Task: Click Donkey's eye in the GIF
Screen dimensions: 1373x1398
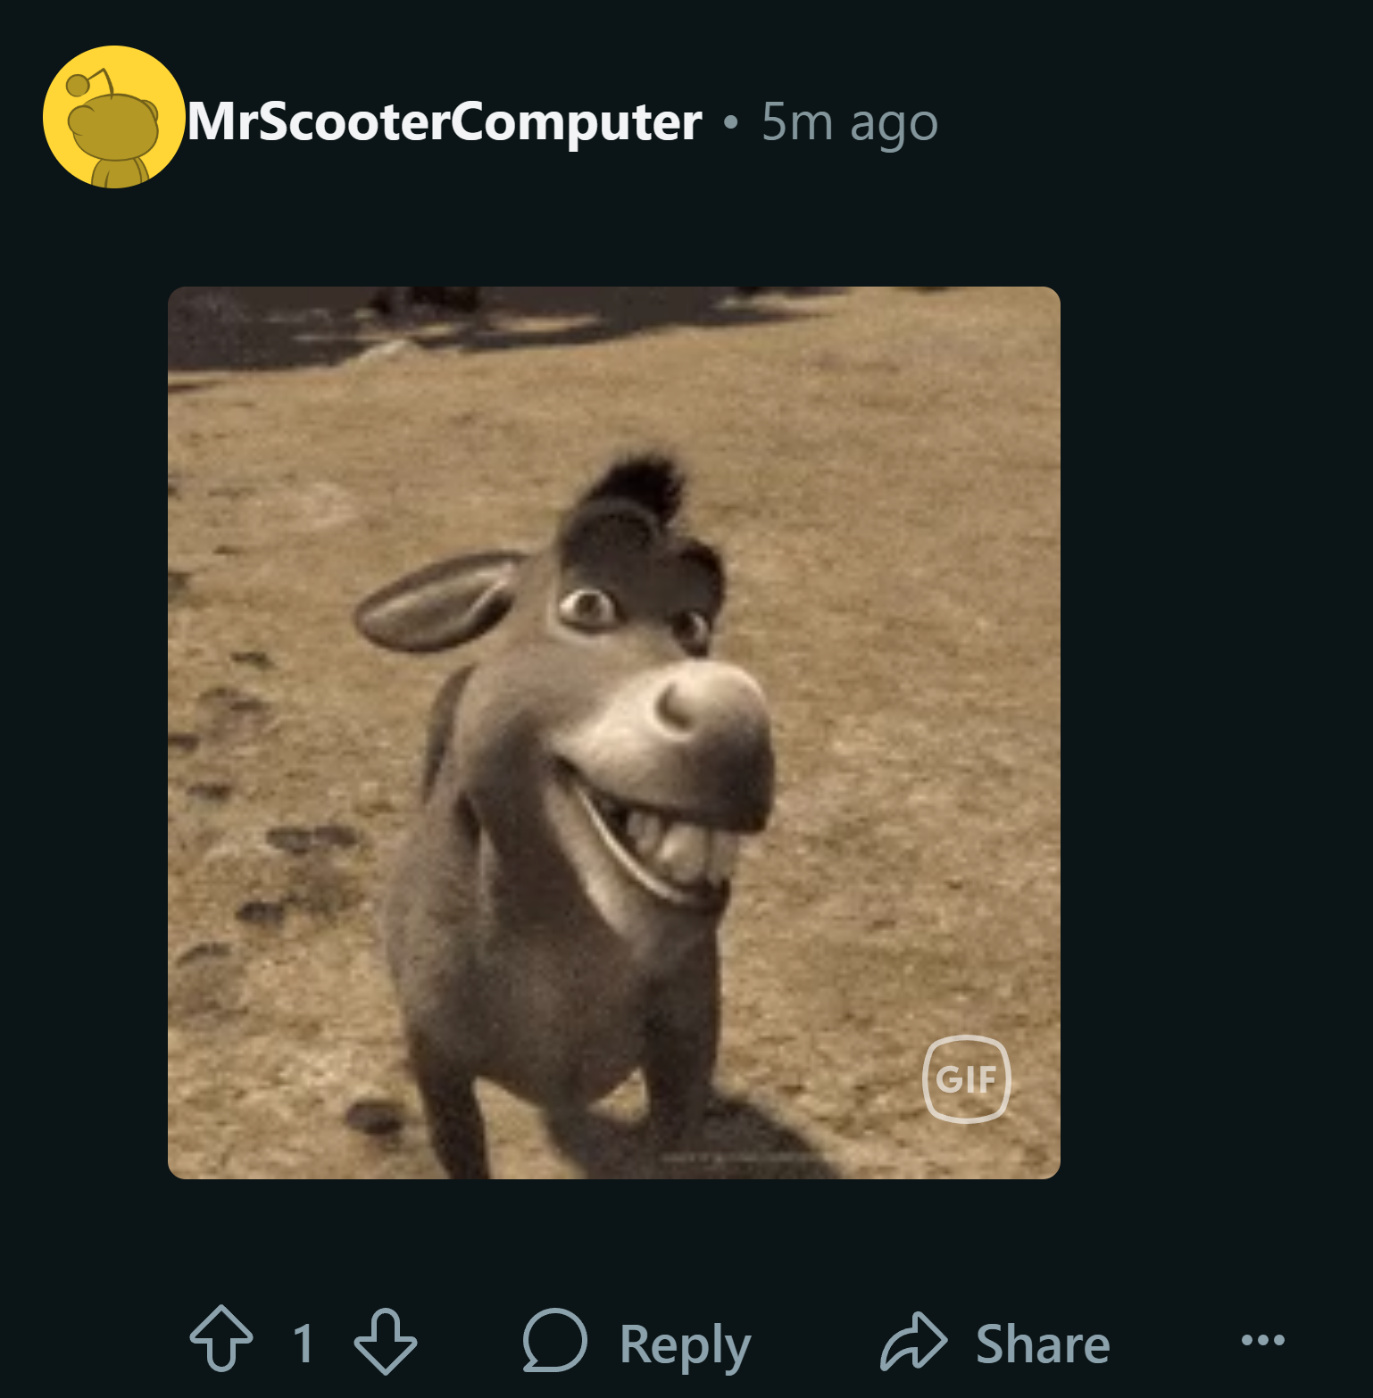Action: [587, 607]
